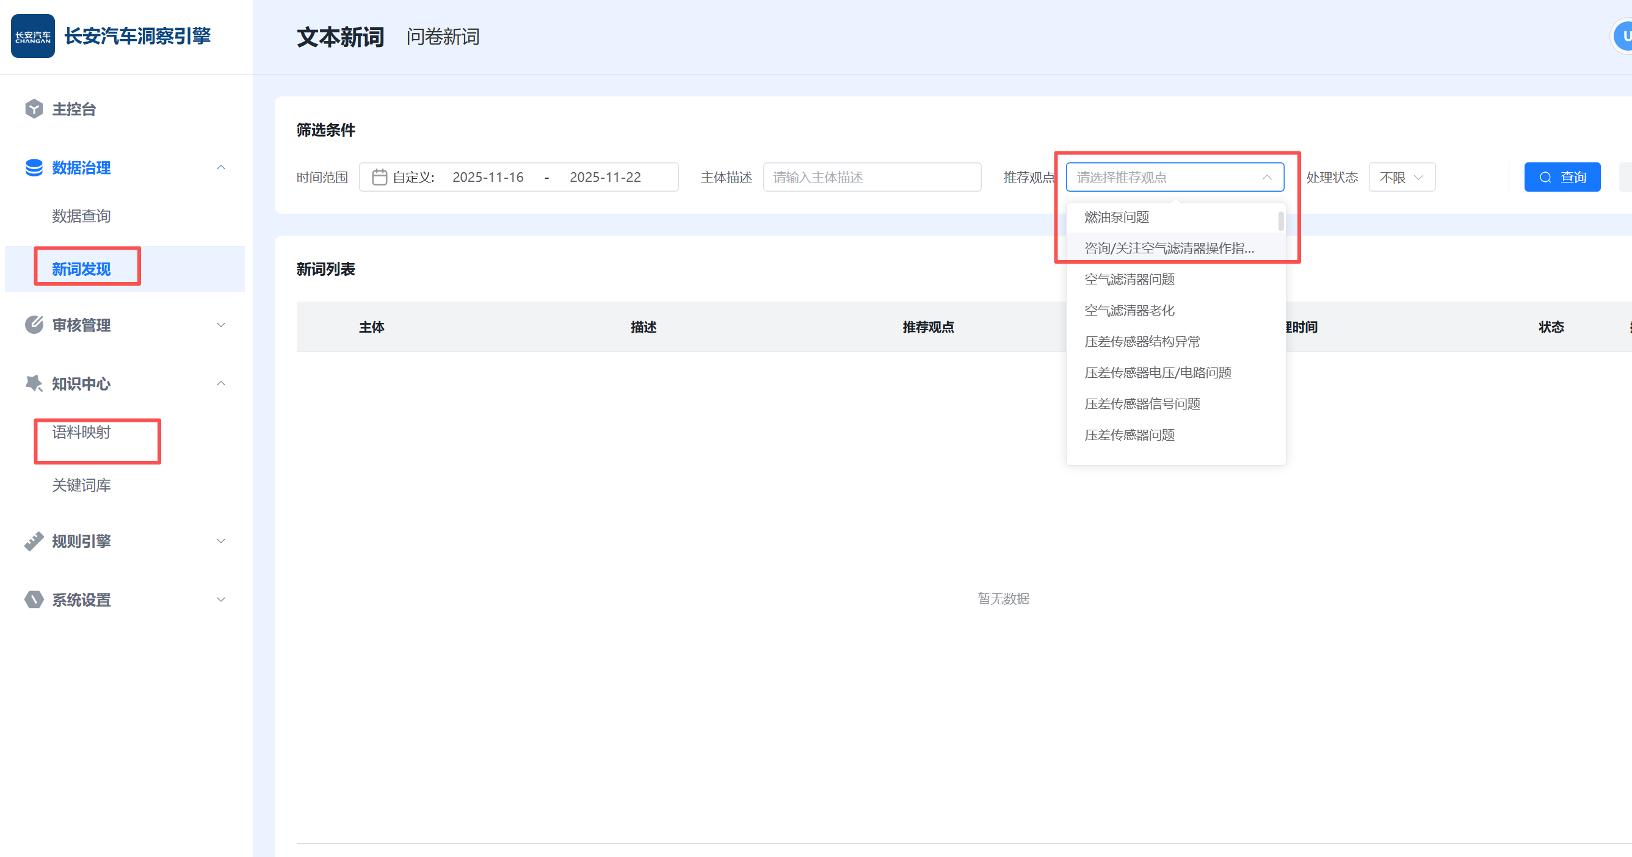
Task: Click the dropdown list scrollbar
Action: point(1280,222)
